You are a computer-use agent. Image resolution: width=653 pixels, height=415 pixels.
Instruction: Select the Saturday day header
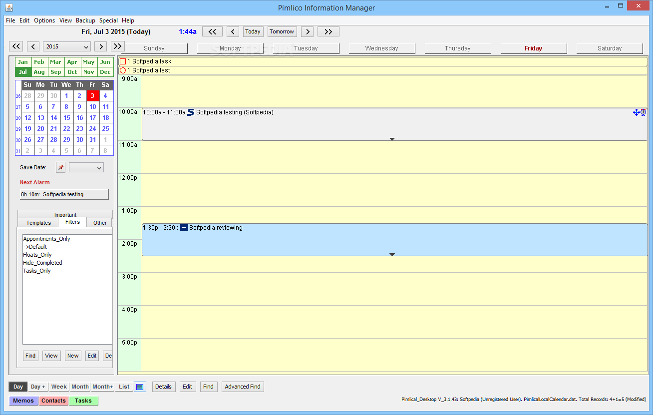pos(610,48)
